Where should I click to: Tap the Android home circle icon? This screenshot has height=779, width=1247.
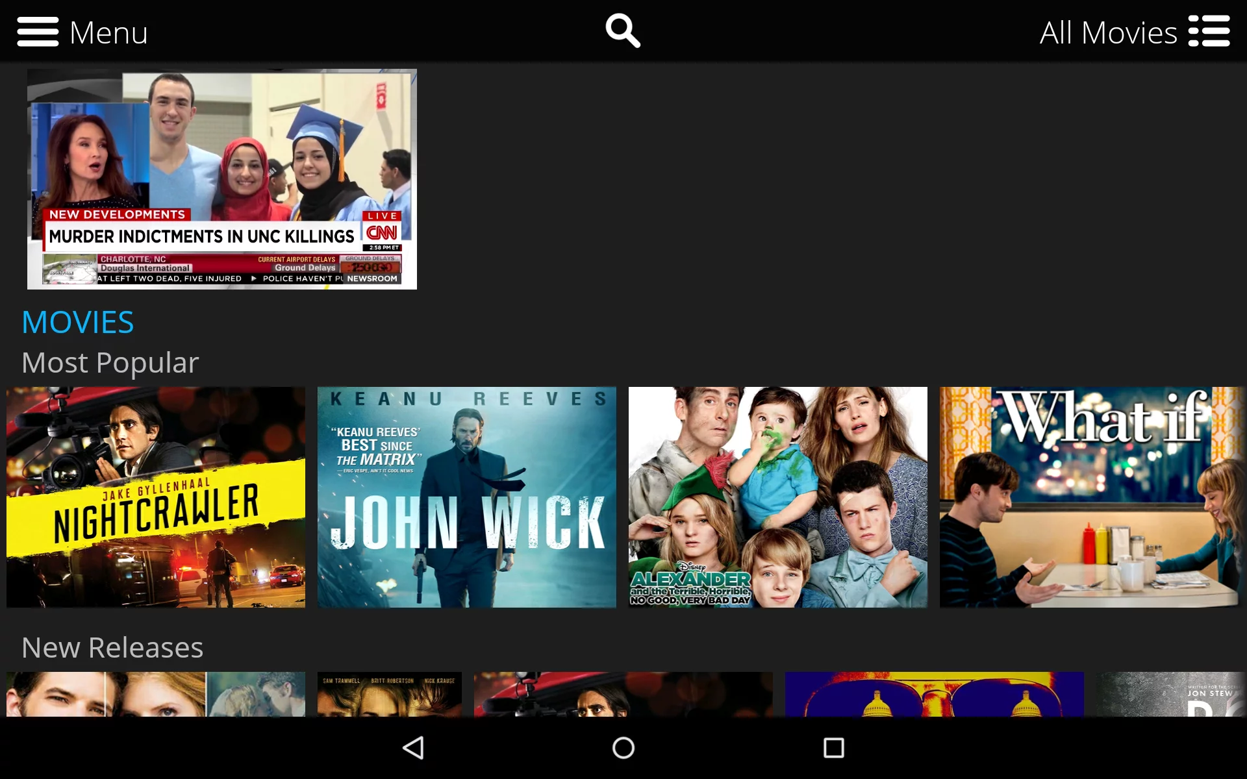pos(622,748)
